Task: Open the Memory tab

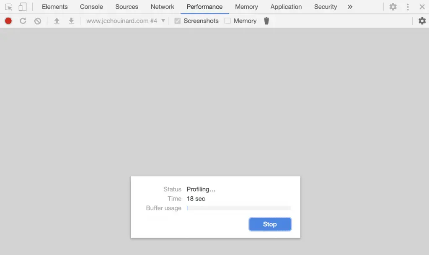Action: (x=246, y=7)
